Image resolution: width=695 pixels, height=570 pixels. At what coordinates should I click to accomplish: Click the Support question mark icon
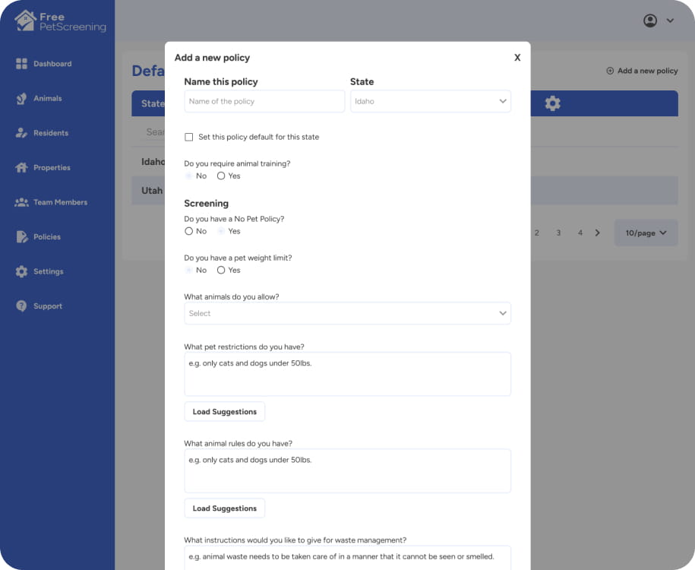21,306
